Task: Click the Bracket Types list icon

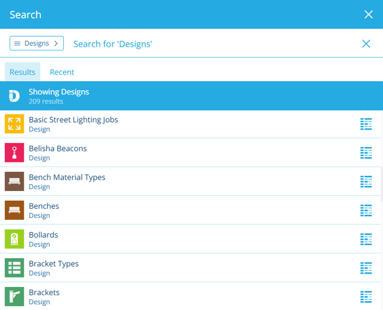Action: point(15,268)
